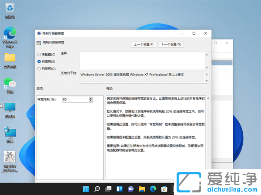The height and width of the screenshot is (195, 261).
Task: Open the Widgets taskbar icon
Action: (x=120, y=189)
